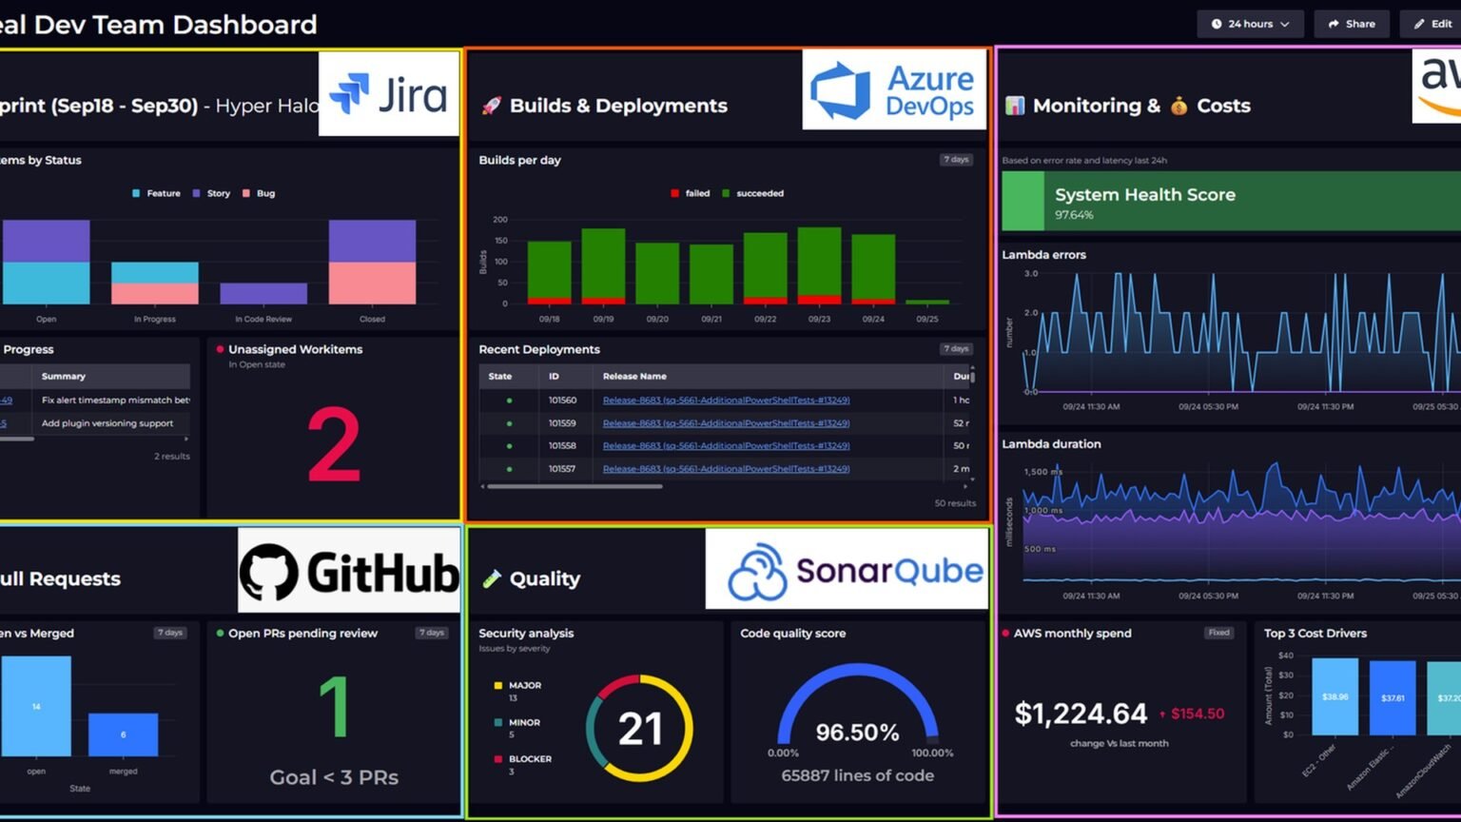Click the Share button
Screen dimensions: 1461x822
(x=1352, y=24)
